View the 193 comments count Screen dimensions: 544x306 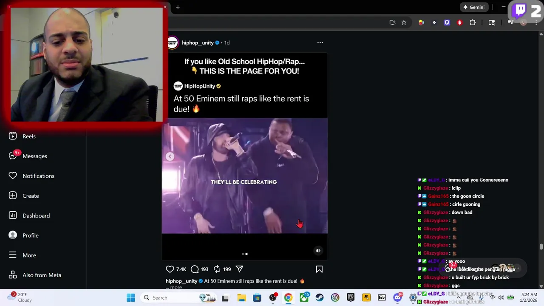(x=204, y=269)
